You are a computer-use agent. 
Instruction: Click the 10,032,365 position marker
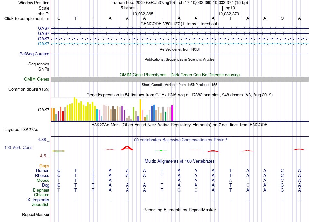(x=143, y=14)
